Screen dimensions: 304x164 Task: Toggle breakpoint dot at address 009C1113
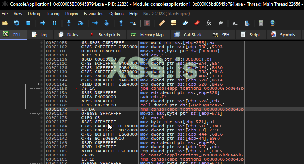pyautogui.click(x=41, y=55)
